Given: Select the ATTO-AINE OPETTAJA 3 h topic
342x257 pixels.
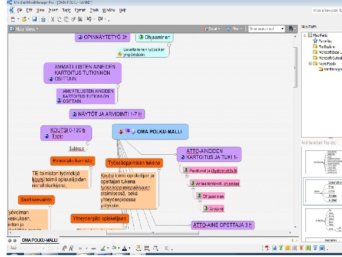Looking at the screenshot, I should (x=223, y=225).
